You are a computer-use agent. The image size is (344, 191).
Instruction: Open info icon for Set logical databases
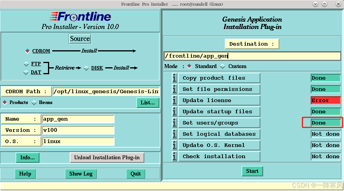pyautogui.click(x=175, y=134)
